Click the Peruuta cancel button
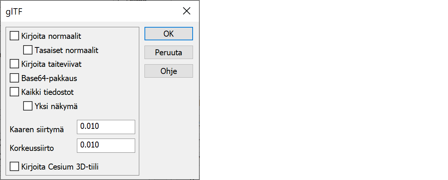The height and width of the screenshot is (180, 448). point(168,53)
